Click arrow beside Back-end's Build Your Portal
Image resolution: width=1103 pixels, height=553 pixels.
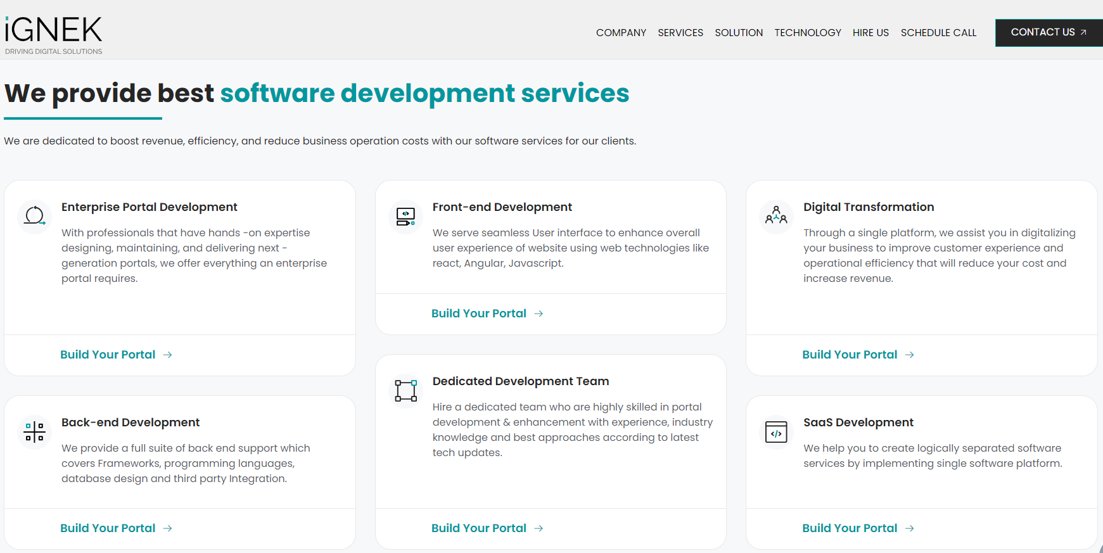[168, 528]
